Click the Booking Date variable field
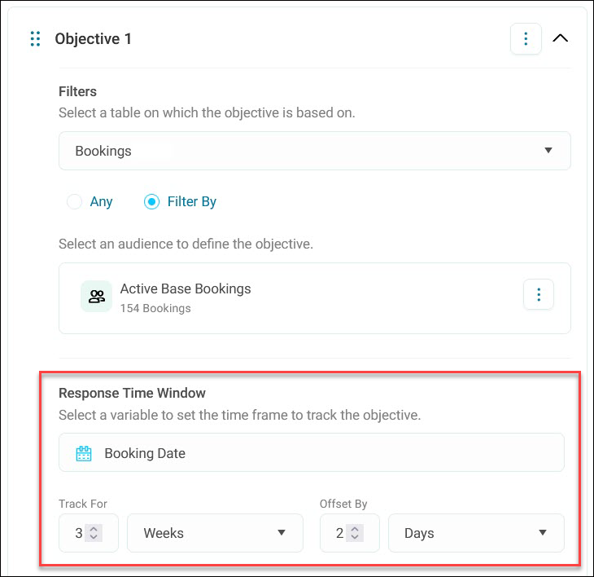The height and width of the screenshot is (577, 594). (x=312, y=452)
